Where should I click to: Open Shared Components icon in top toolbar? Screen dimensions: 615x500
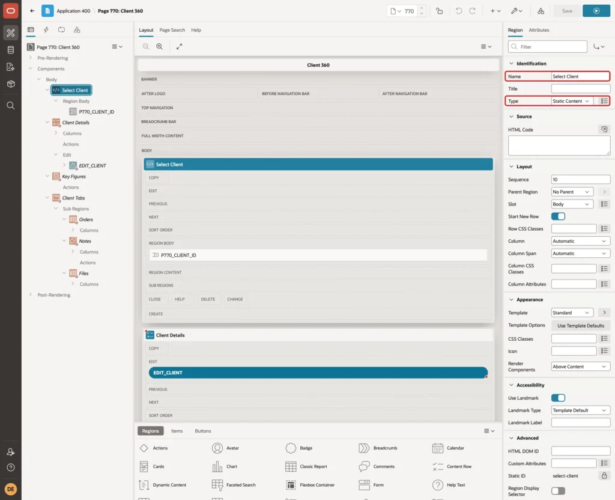541,11
